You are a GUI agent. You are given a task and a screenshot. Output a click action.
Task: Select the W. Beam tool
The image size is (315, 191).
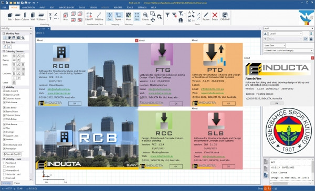(41, 16)
